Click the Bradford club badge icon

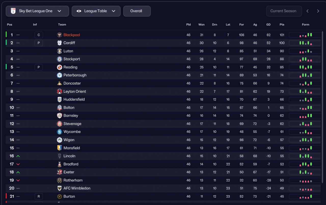pos(59,164)
